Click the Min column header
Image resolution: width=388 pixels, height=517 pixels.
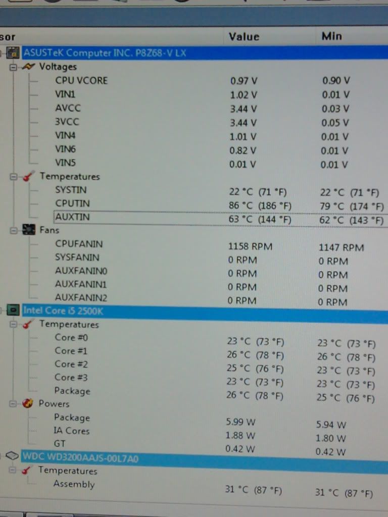[x=331, y=36]
